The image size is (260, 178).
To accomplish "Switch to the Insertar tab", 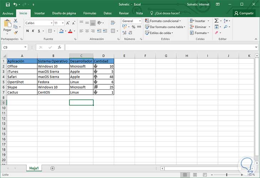I will point(40,13).
